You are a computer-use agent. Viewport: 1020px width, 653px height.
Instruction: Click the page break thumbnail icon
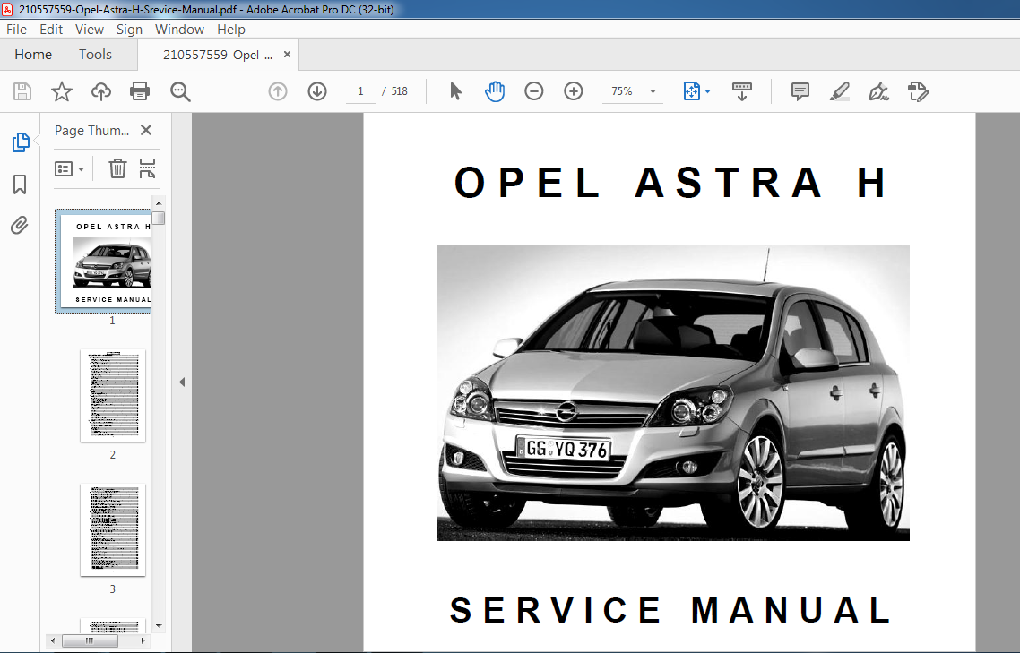[148, 168]
